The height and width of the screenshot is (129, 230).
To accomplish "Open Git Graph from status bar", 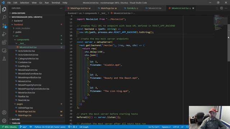I will point(84,127).
